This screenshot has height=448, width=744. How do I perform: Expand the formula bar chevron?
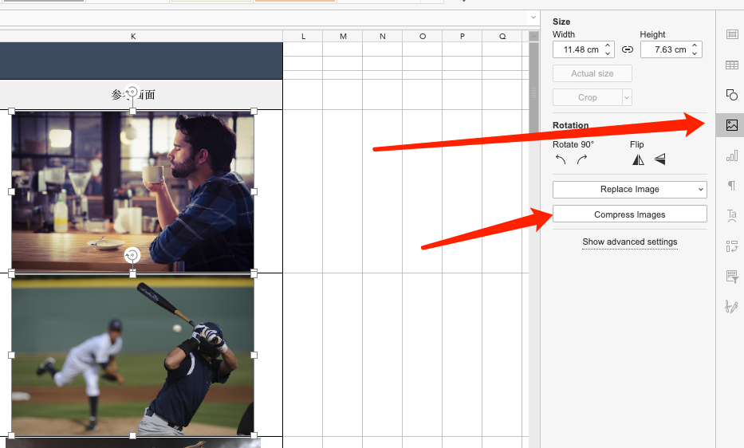pos(533,18)
